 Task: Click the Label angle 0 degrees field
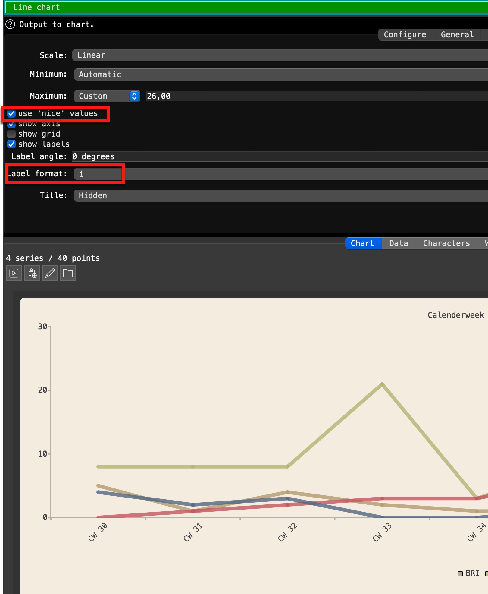[x=280, y=156]
